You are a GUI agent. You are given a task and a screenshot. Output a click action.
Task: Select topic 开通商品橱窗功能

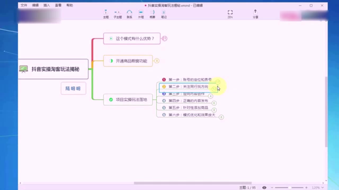point(128,61)
